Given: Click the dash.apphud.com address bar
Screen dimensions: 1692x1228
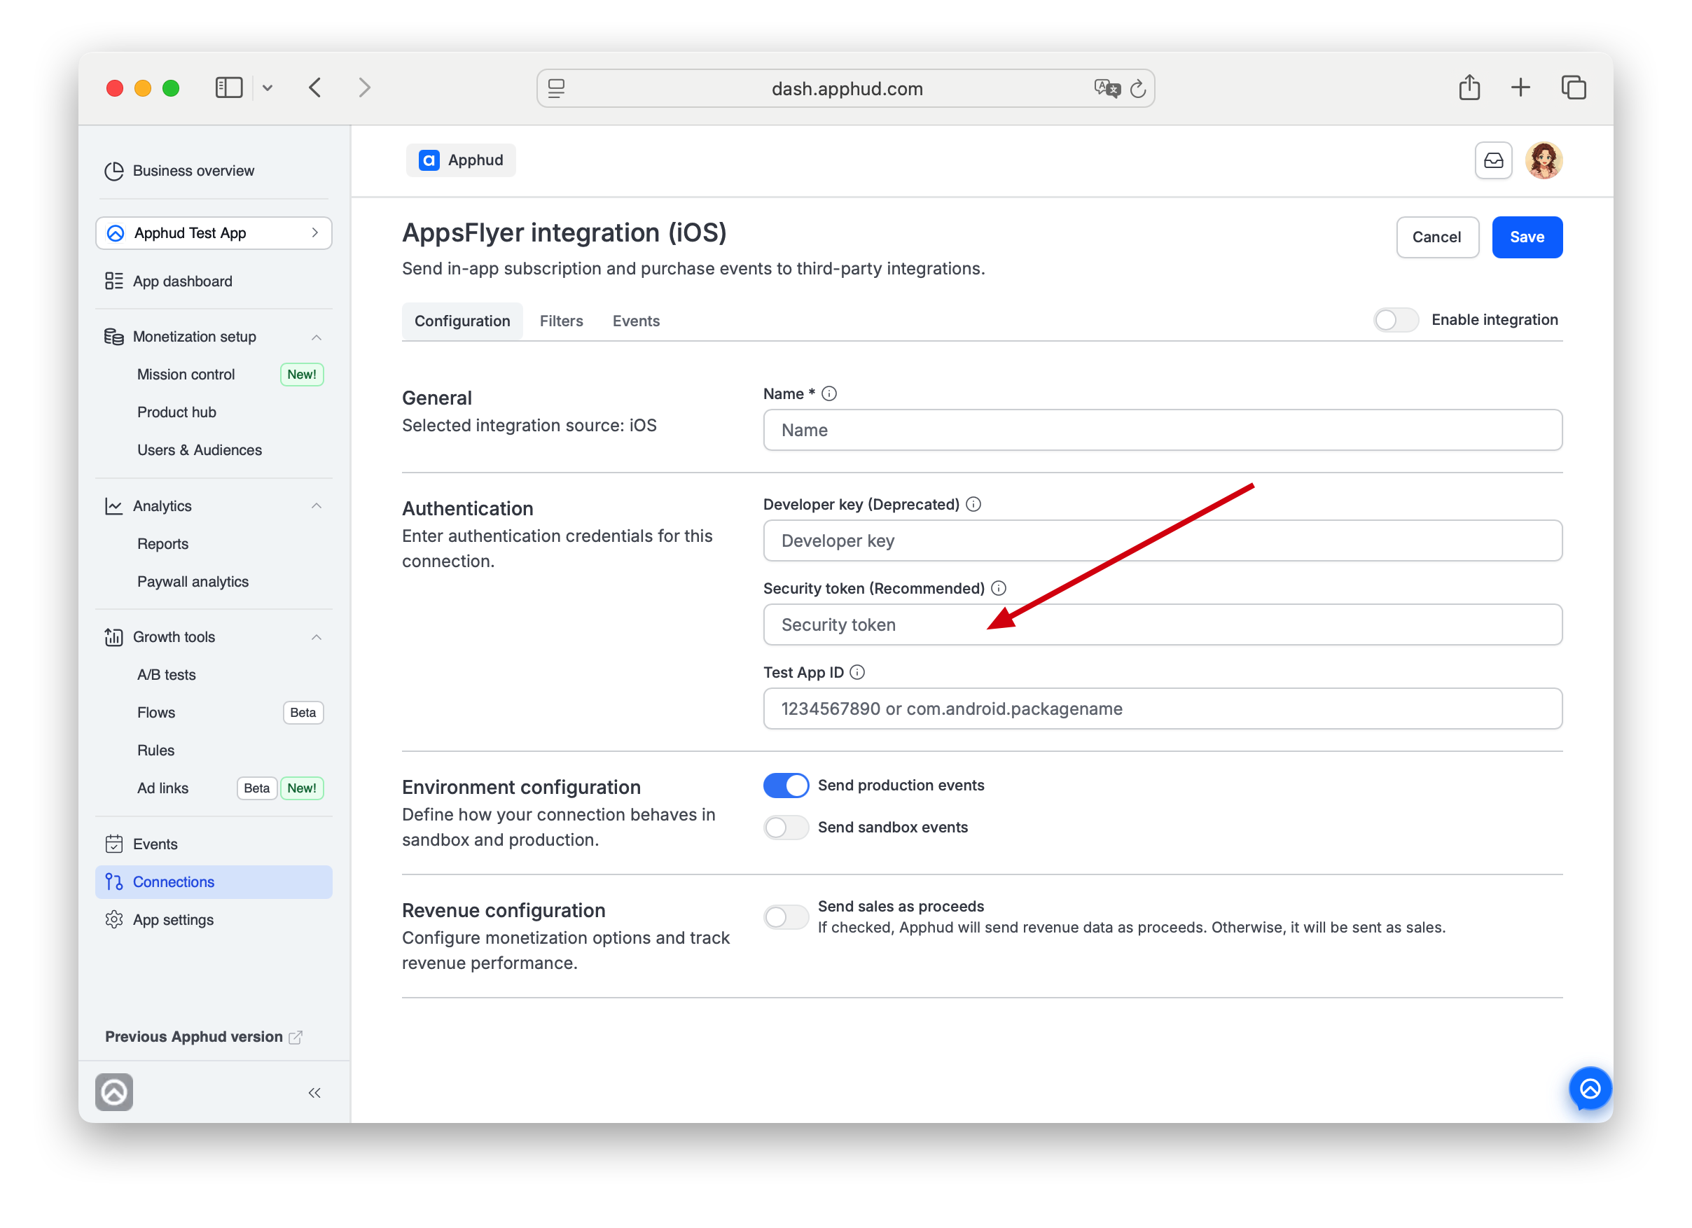Looking at the screenshot, I should coord(846,89).
